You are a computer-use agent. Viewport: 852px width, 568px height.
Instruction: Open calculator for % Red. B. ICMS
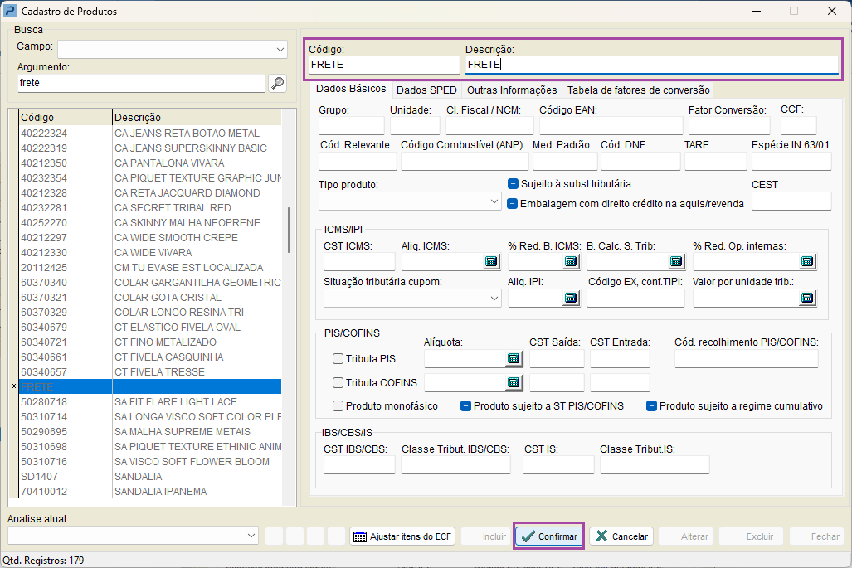(571, 262)
